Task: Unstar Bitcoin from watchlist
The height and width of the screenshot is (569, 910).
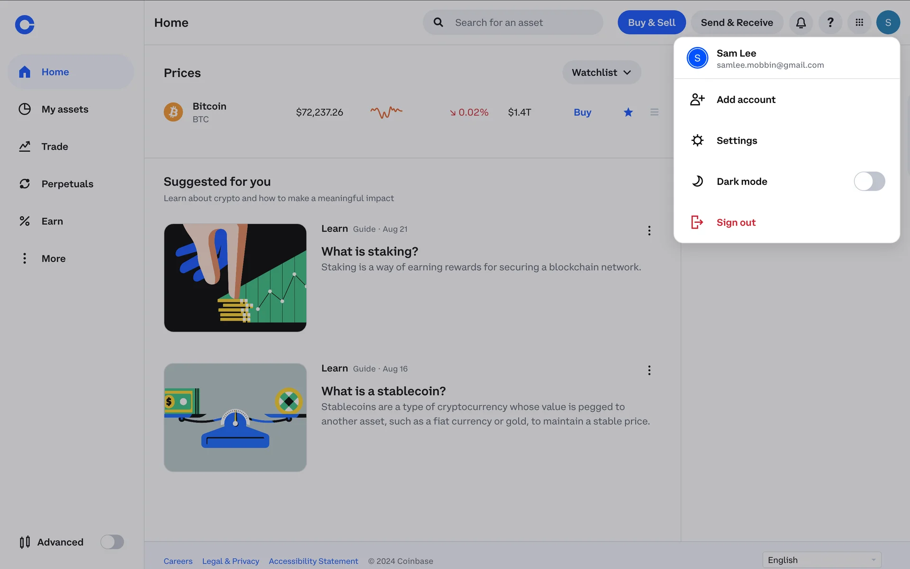Action: pyautogui.click(x=628, y=112)
